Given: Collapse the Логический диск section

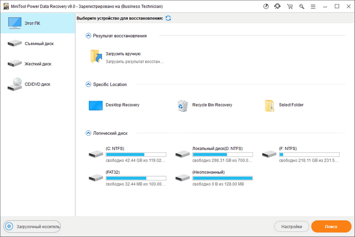Looking at the screenshot, I should [x=88, y=133].
